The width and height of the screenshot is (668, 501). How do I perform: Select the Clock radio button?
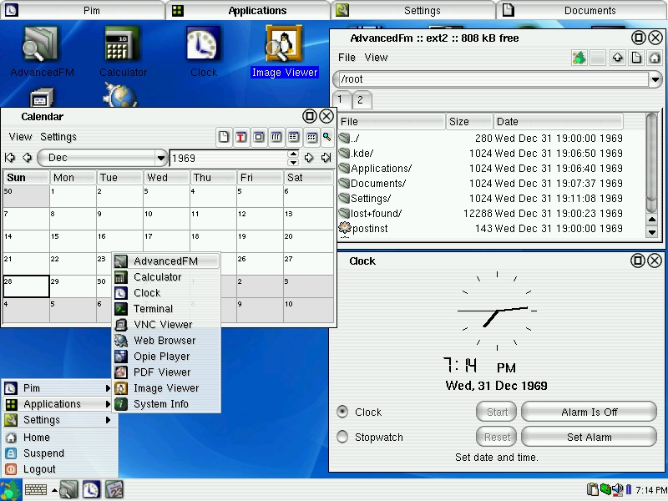[342, 412]
